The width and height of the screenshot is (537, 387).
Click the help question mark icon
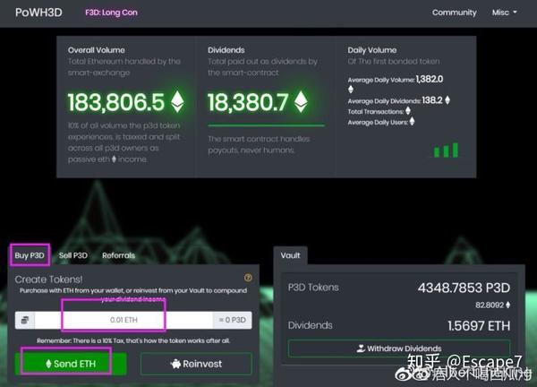[248, 278]
